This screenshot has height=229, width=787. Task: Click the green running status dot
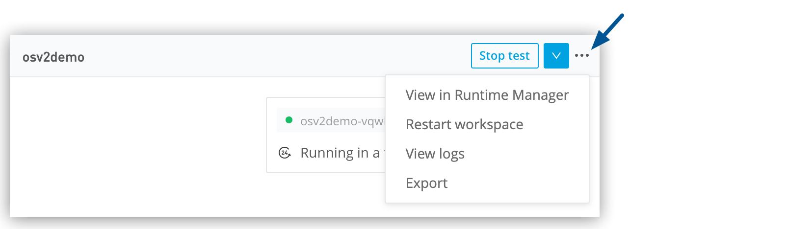[x=289, y=120]
